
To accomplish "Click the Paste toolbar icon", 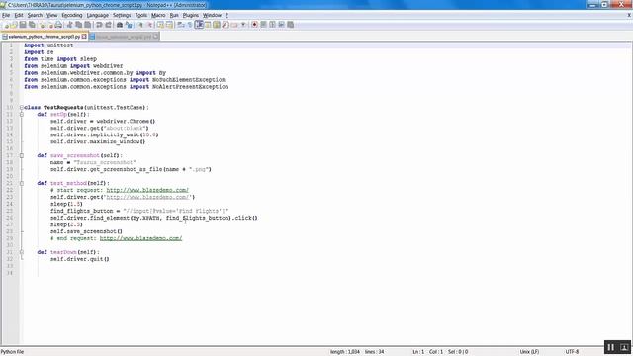I will (87, 25).
